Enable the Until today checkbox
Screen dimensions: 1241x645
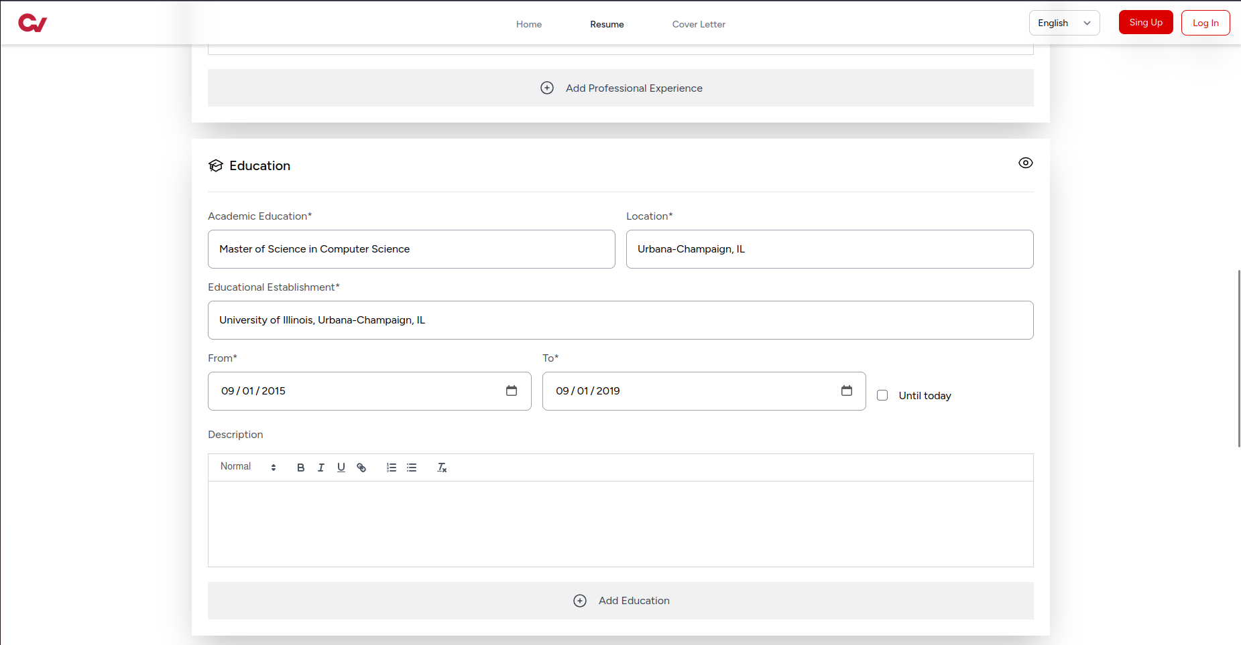click(x=882, y=395)
